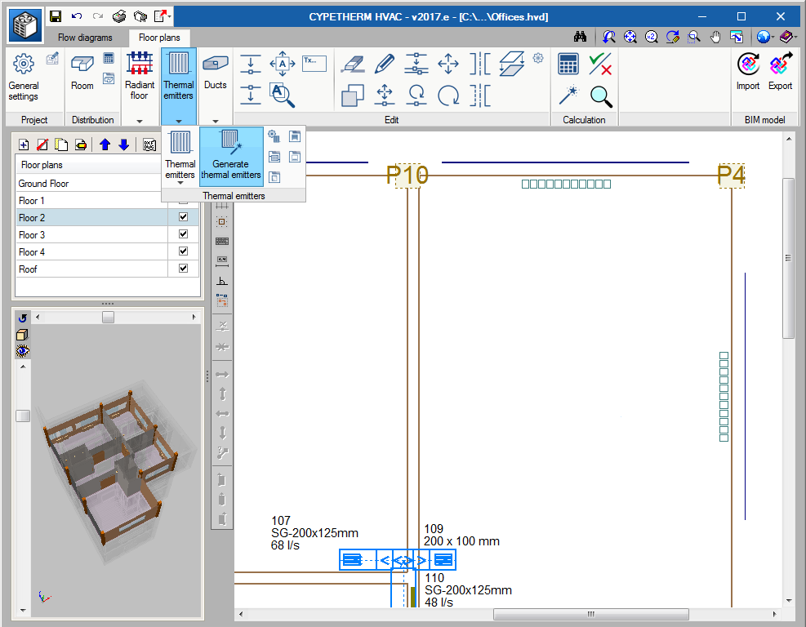Viewport: 806px width, 627px height.
Task: Click the Room tool icon
Action: point(82,72)
